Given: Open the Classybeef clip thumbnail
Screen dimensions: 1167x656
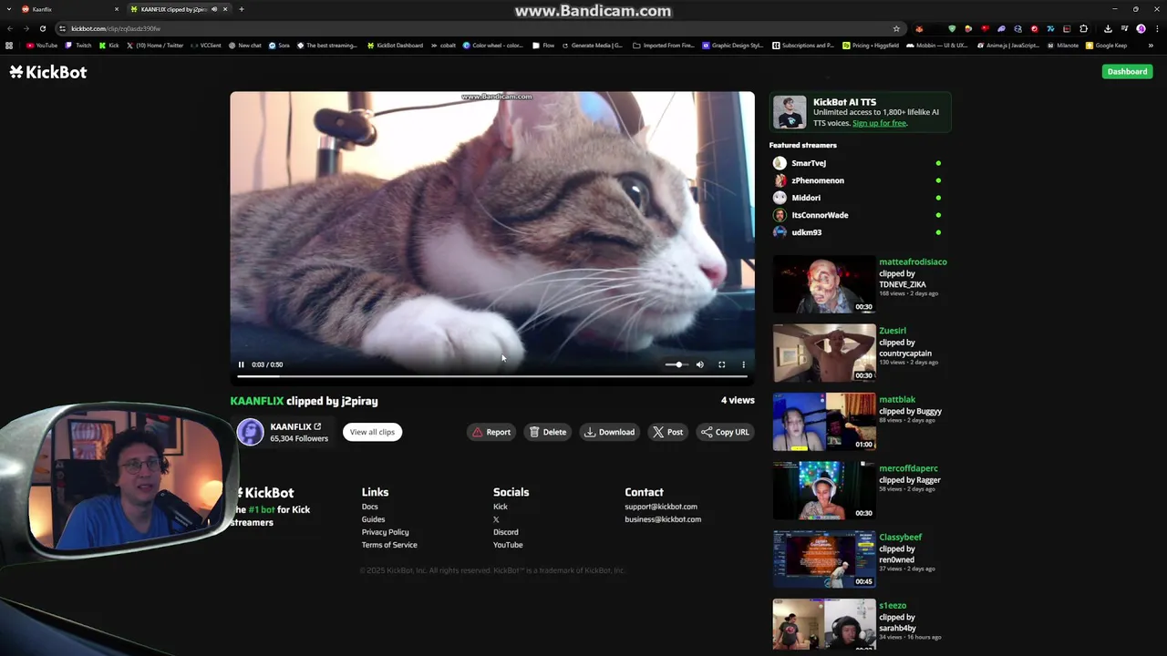Looking at the screenshot, I should (824, 559).
